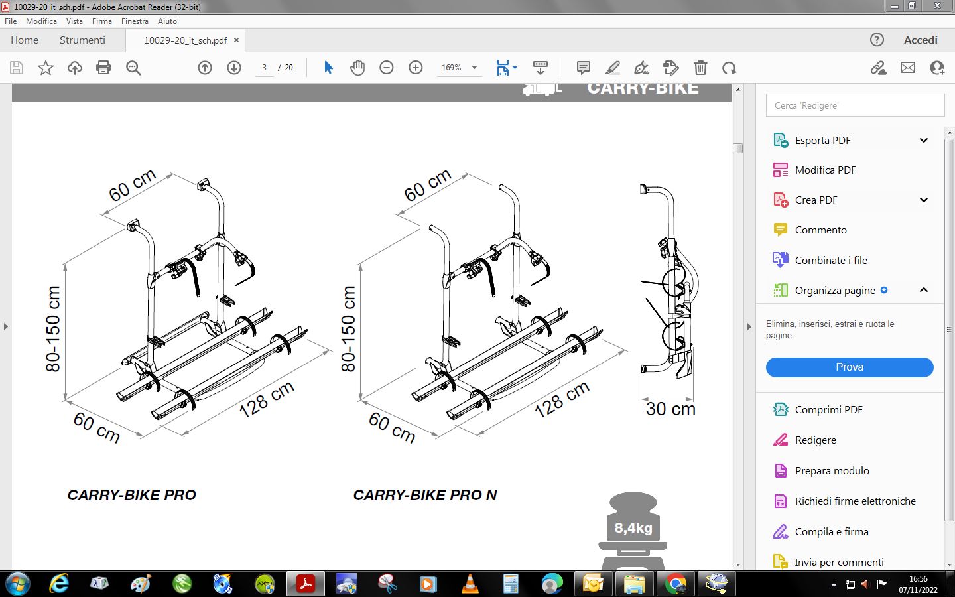This screenshot has height=597, width=955.
Task: Open the Vista menu
Action: [x=74, y=21]
